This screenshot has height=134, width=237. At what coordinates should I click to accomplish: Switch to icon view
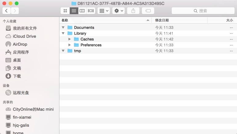[65, 11]
